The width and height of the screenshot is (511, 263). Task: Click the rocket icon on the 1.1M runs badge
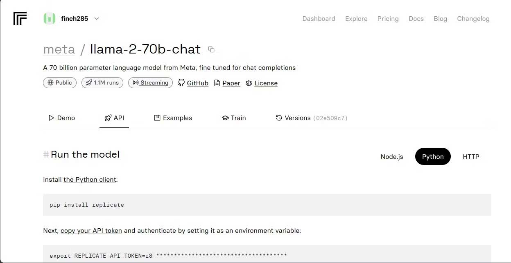click(89, 82)
